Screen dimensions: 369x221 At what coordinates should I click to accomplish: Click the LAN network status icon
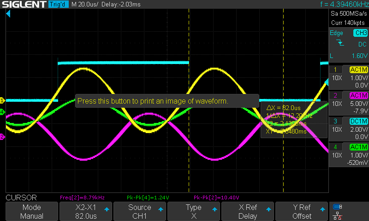coord(338,215)
